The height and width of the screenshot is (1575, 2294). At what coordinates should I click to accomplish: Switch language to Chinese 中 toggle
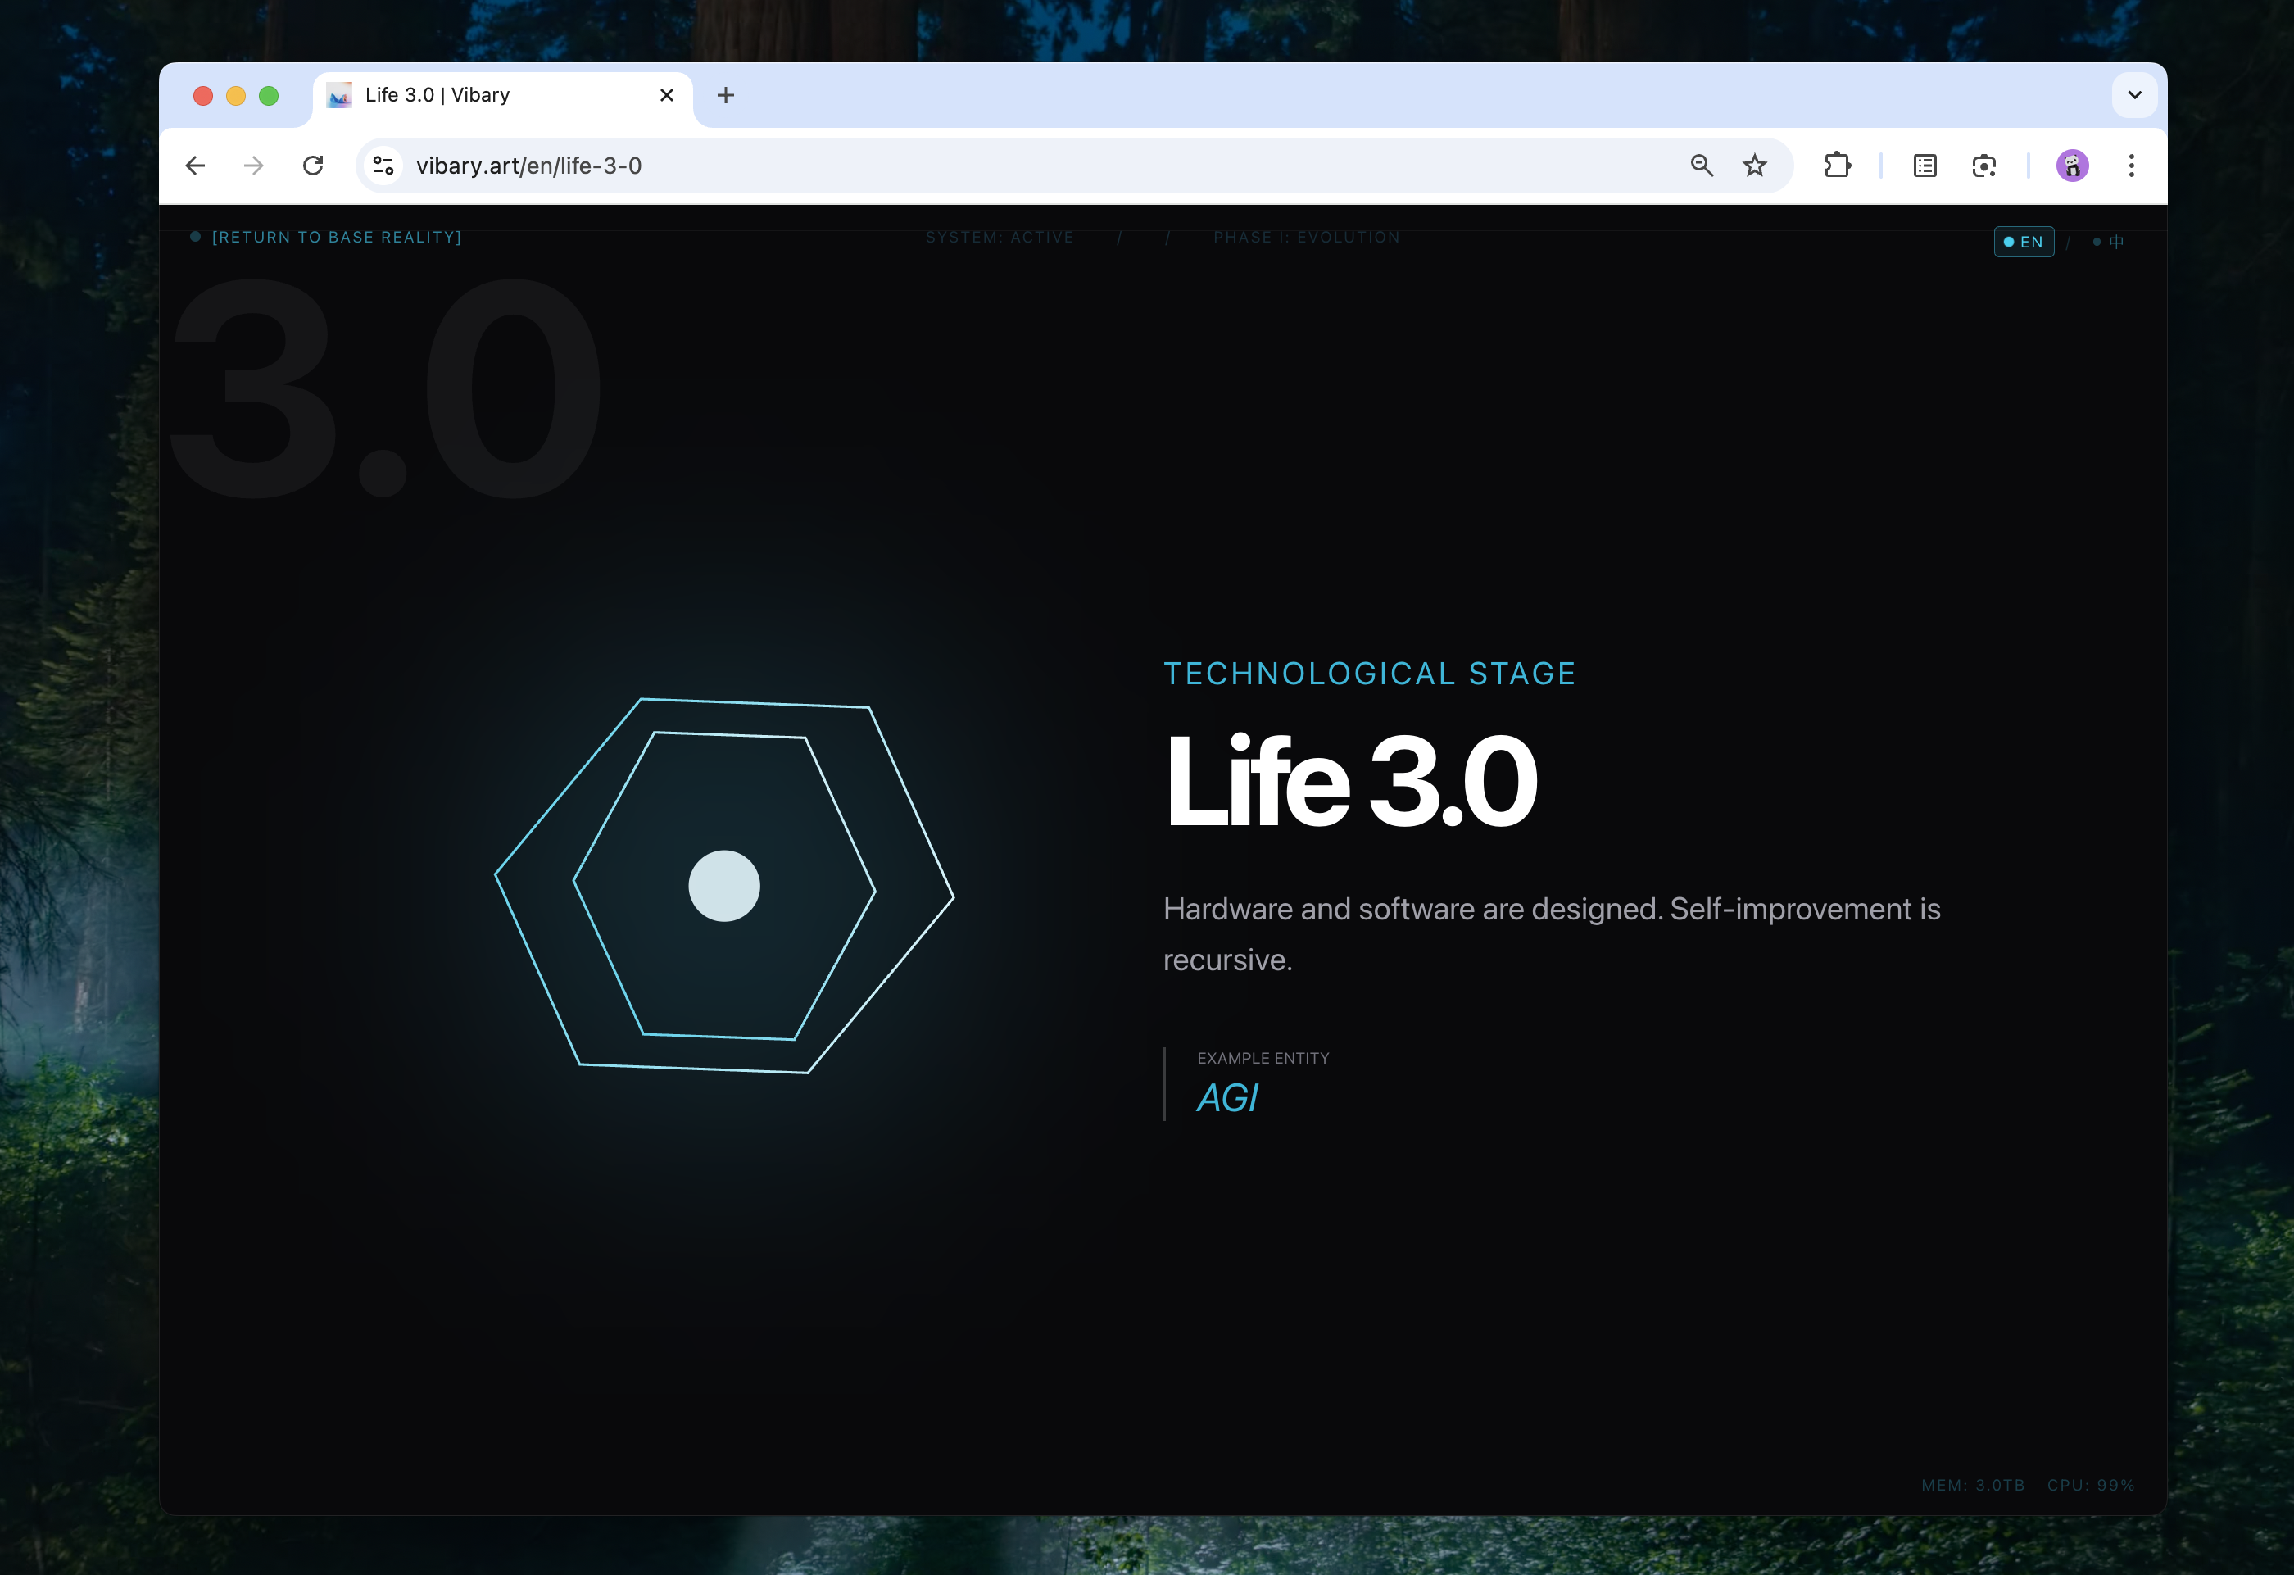2115,242
